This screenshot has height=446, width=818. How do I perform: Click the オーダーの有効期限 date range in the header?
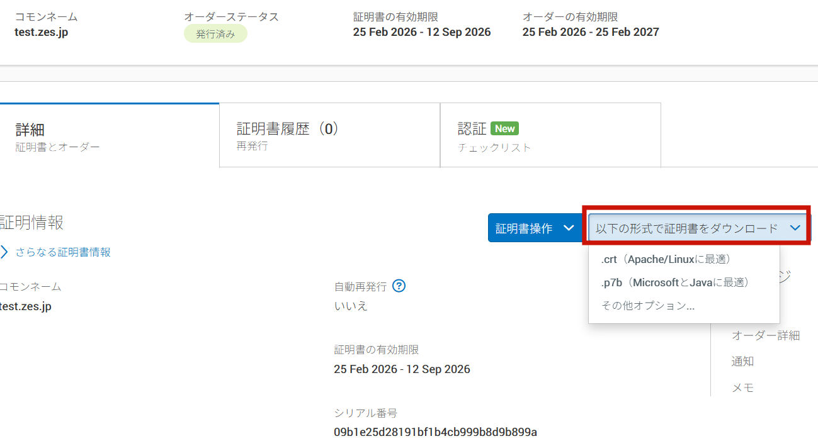591,32
